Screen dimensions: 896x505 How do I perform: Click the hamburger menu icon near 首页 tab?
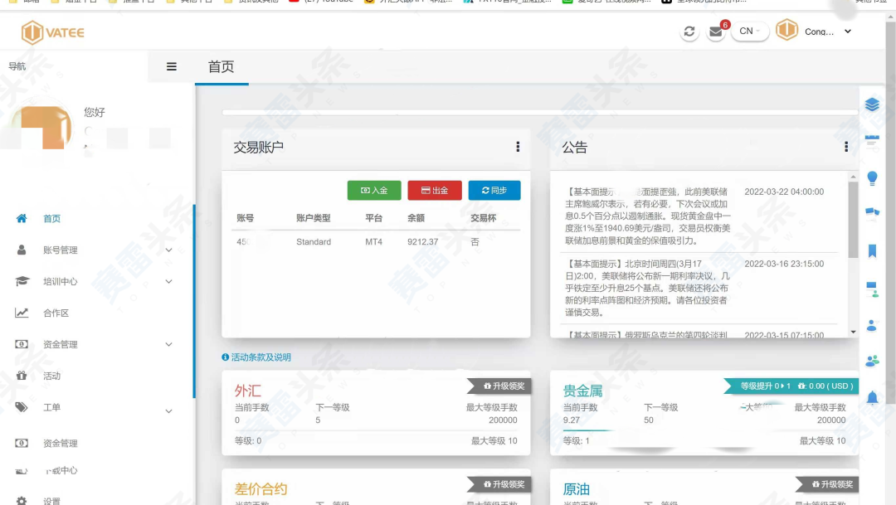[171, 68]
